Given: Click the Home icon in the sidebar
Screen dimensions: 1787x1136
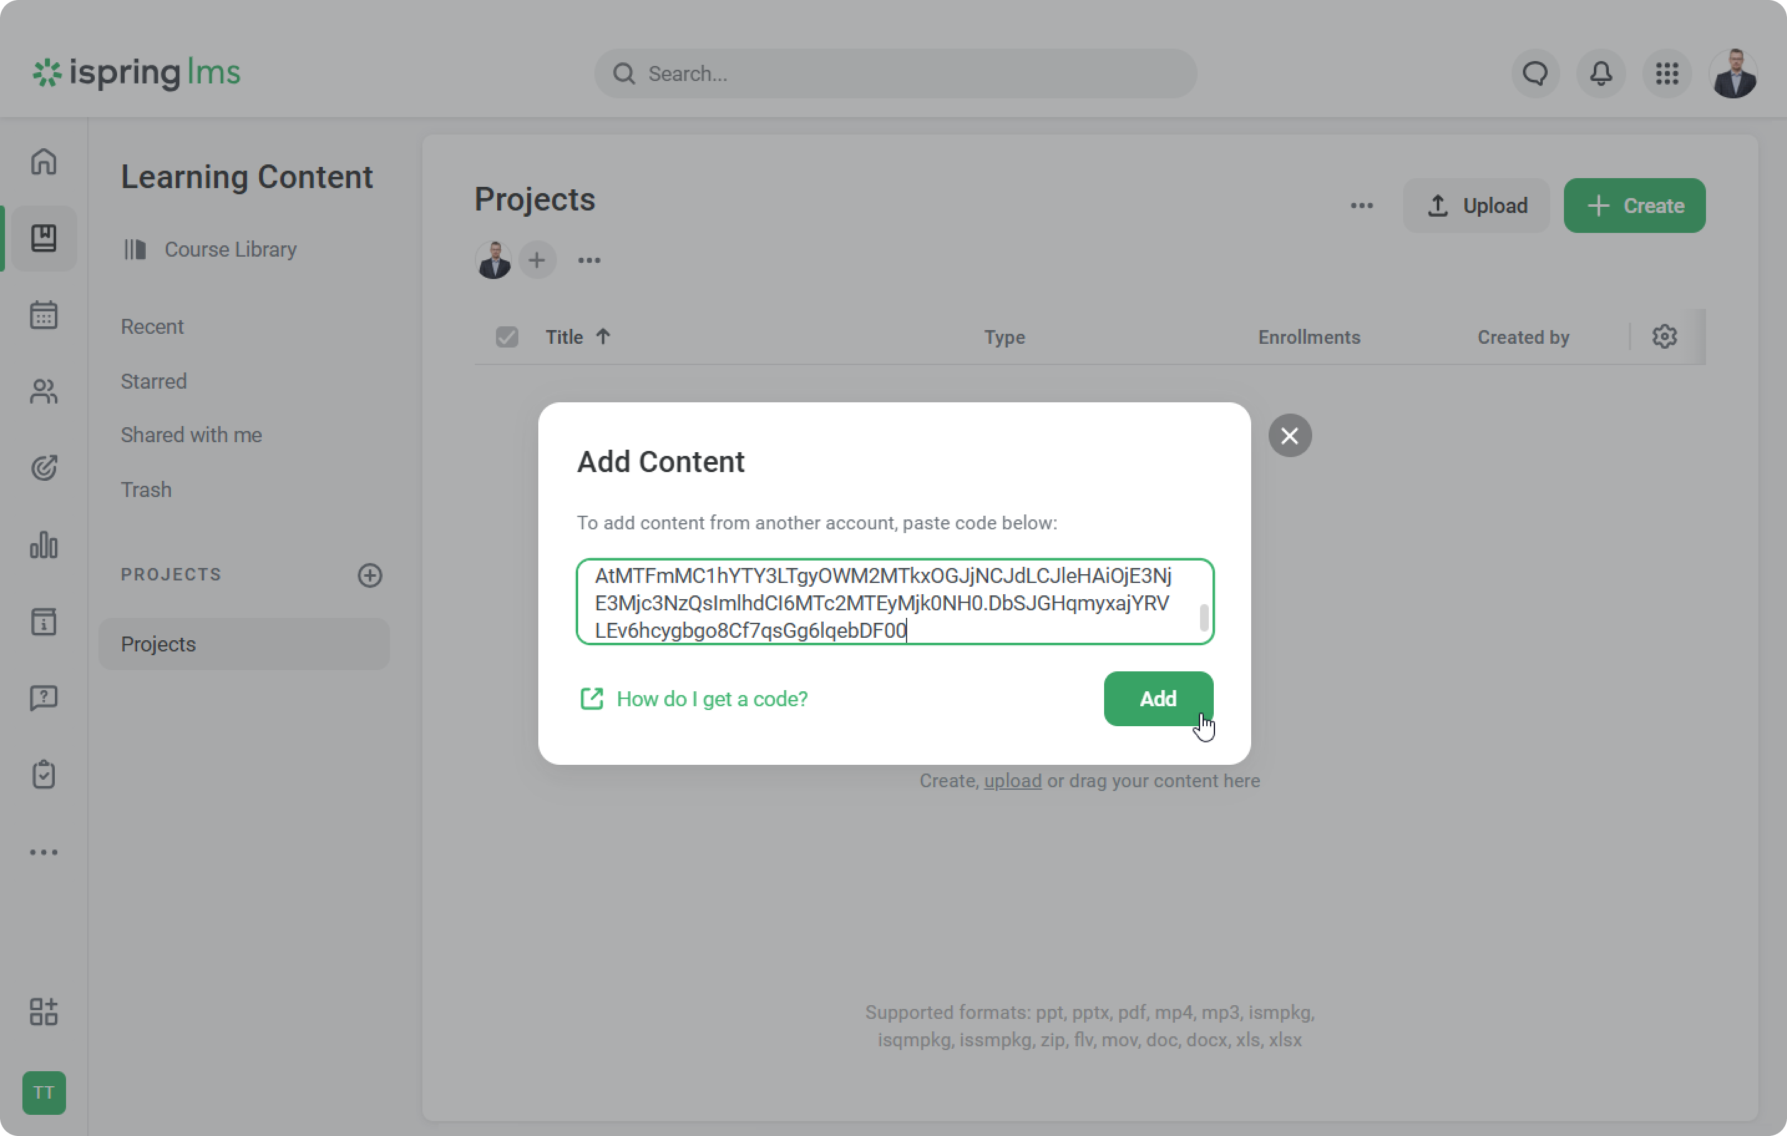Looking at the screenshot, I should [44, 161].
